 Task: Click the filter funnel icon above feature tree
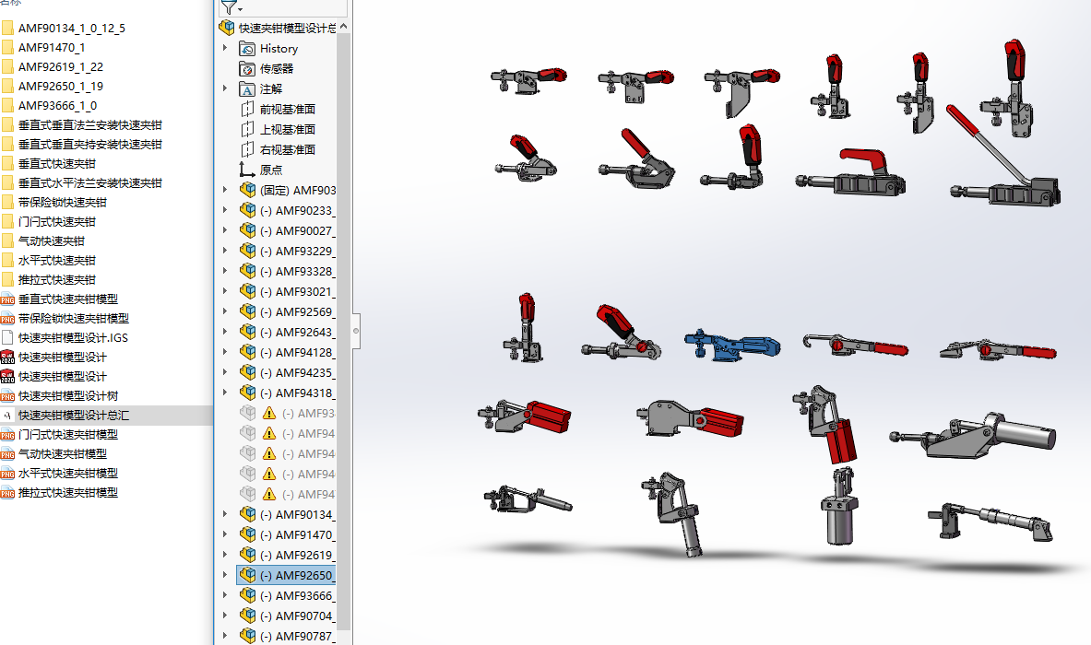pyautogui.click(x=230, y=7)
